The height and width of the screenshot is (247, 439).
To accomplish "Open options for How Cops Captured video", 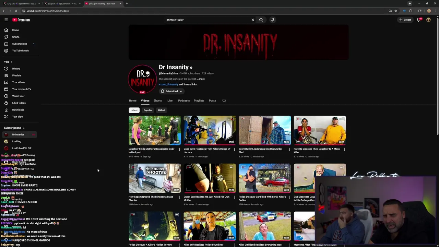I will tap(179, 197).
